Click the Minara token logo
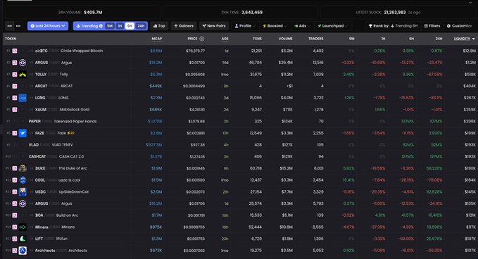This screenshot has height=259, width=478. click(x=23, y=227)
